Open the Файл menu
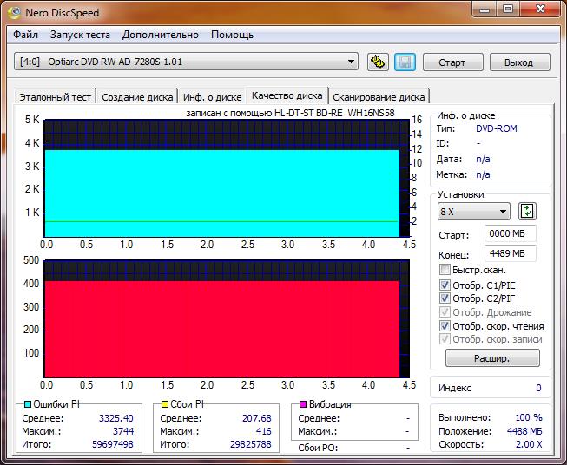This screenshot has width=567, height=465. tap(26, 35)
